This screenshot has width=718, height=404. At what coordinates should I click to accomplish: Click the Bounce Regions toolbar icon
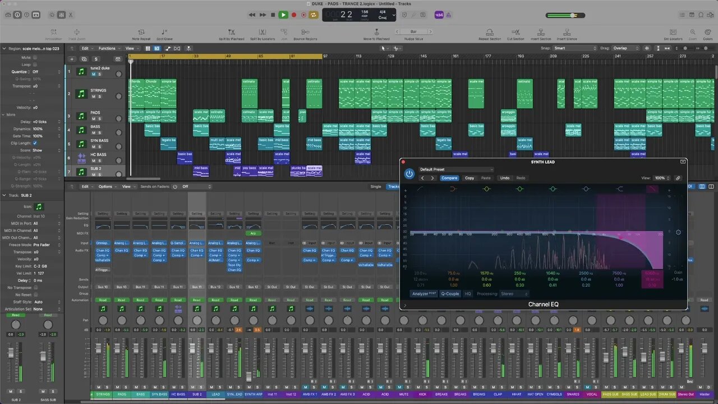point(305,34)
